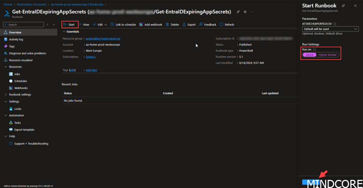
Task: Collapse the Essentials section
Action: (64, 32)
